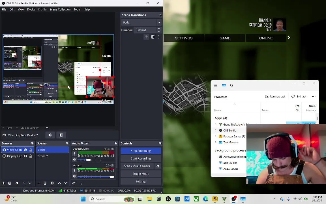The width and height of the screenshot is (326, 204).
Task: Show hidden system tray icons chevron
Action: tap(275, 199)
